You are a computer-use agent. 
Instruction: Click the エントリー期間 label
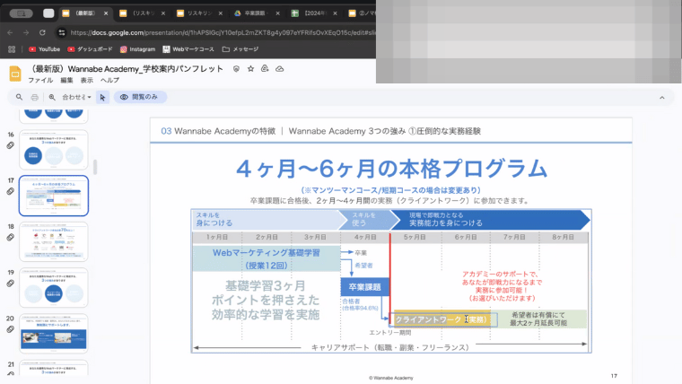coord(390,333)
